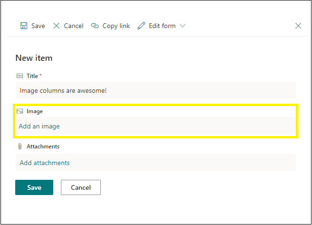
Task: Click the pencil icon for Edit form
Action: tap(141, 26)
